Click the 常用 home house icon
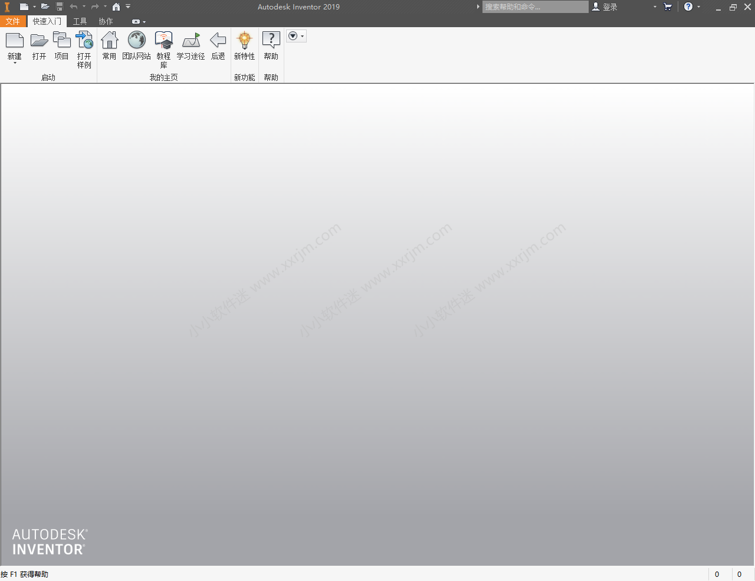 pos(109,41)
